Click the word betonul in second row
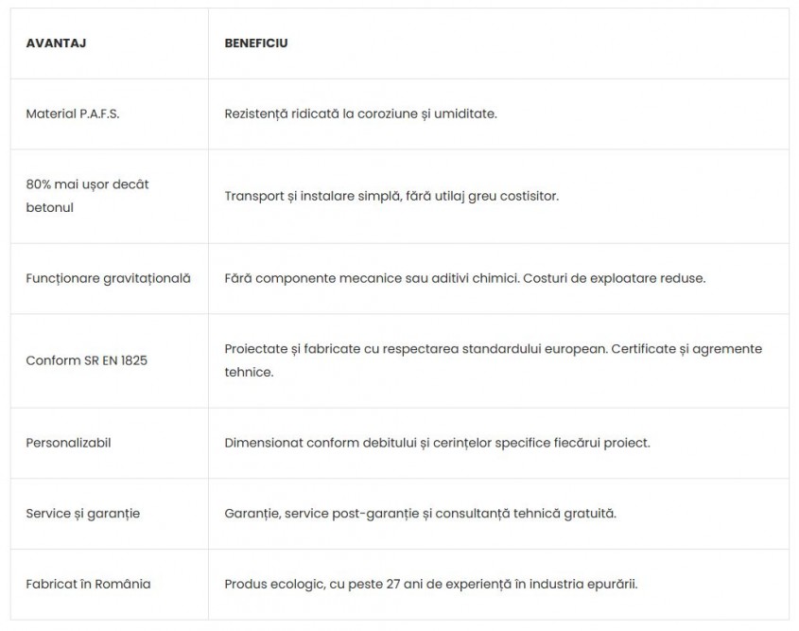This screenshot has width=799, height=631. point(49,208)
